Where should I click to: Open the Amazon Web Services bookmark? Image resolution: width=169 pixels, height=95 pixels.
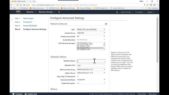[x=118, y=8]
